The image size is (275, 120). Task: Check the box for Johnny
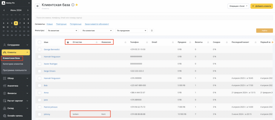tap(39, 114)
